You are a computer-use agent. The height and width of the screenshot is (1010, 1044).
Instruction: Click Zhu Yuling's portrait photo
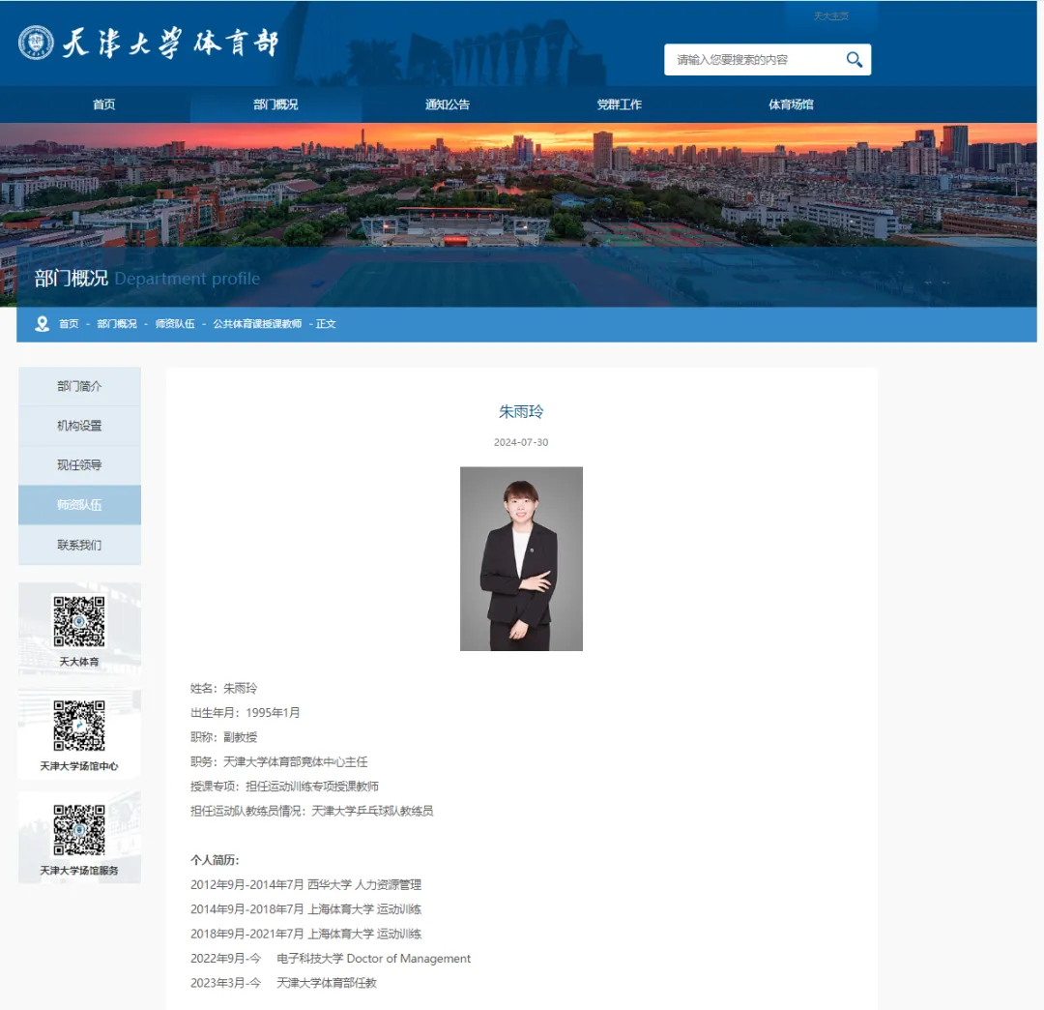[521, 557]
